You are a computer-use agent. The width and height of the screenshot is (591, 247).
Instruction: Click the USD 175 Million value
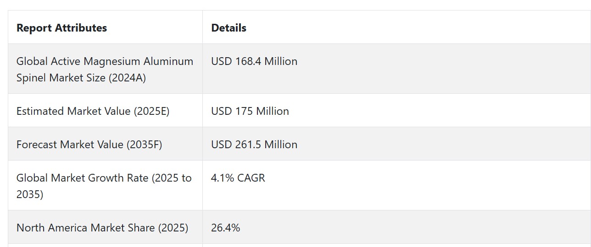click(250, 111)
